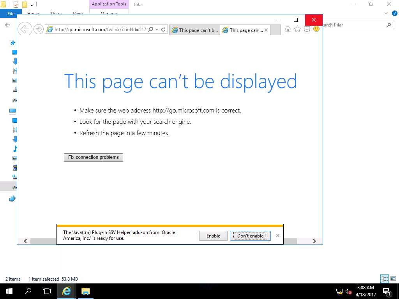Image resolution: width=399 pixels, height=299 pixels.
Task: Click the Fix connection problems button
Action: [94, 157]
